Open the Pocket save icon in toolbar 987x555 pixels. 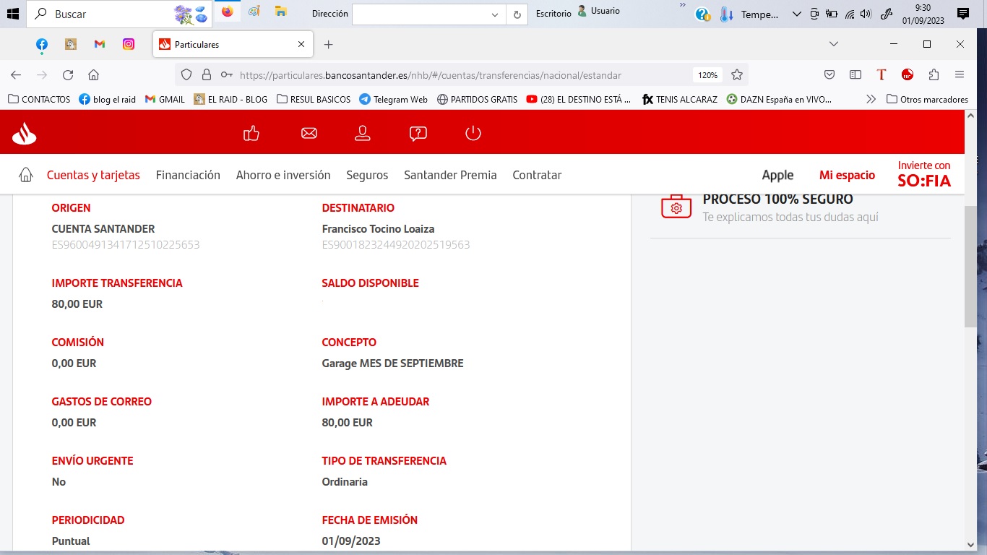pyautogui.click(x=829, y=74)
